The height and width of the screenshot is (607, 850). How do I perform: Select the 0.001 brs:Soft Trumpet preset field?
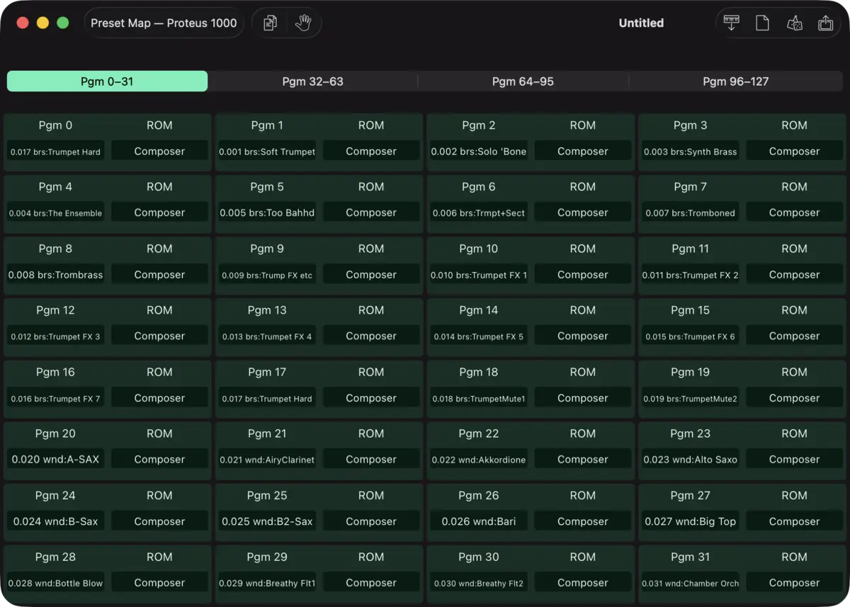(x=267, y=152)
